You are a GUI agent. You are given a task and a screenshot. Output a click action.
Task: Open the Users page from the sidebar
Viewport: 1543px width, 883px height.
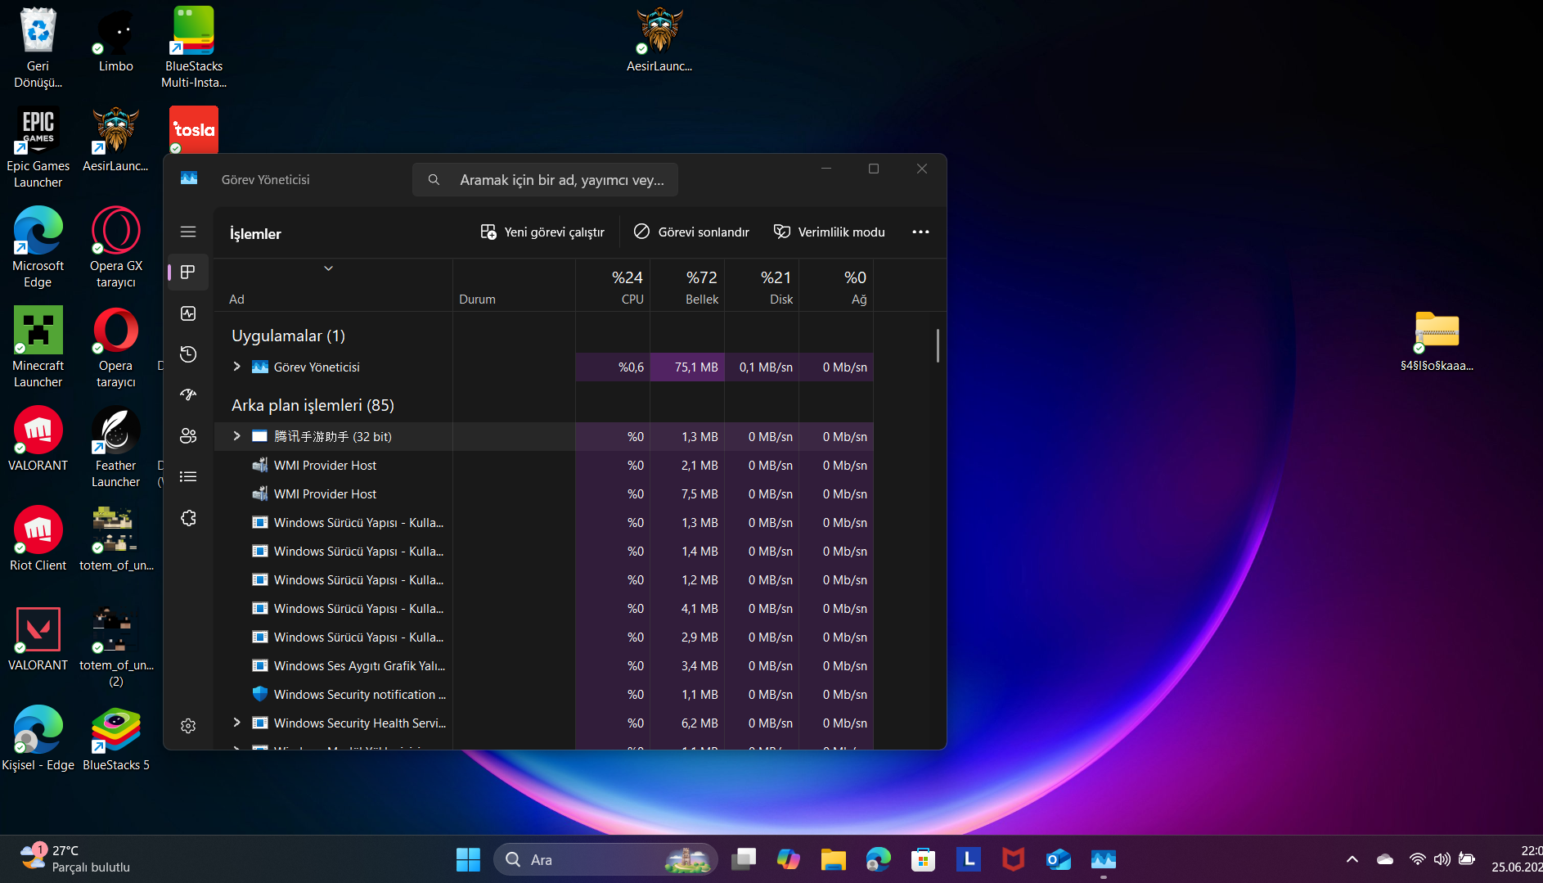188,435
